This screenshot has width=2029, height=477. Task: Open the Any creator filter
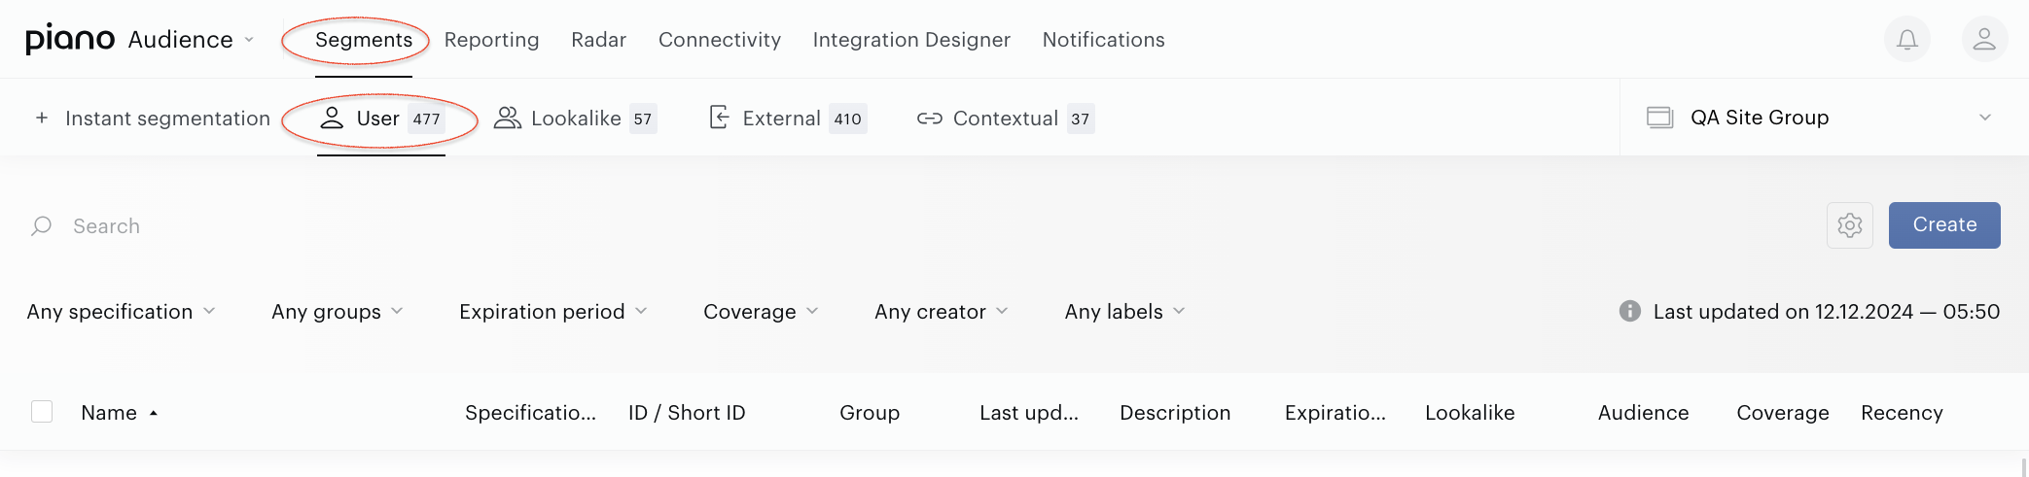(941, 312)
